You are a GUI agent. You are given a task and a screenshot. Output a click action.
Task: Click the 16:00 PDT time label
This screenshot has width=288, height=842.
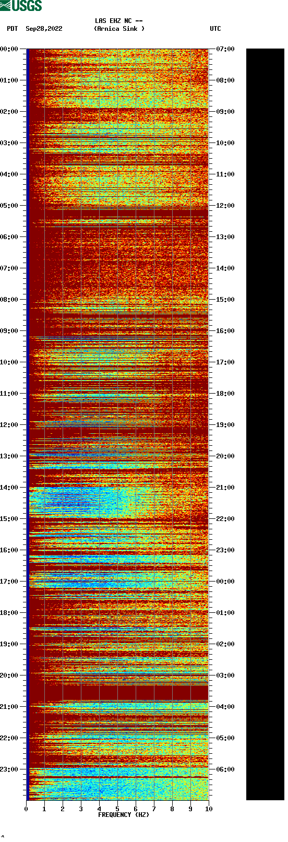[x=9, y=550]
